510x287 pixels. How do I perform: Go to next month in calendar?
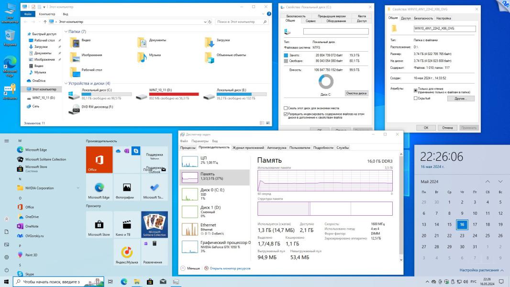pos(500,181)
